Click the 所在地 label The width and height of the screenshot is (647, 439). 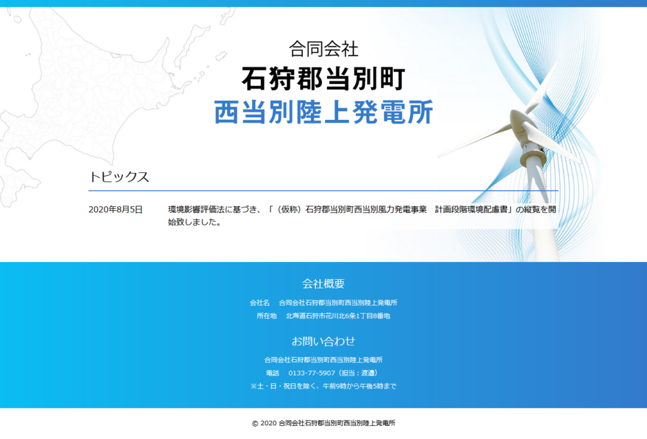[266, 316]
